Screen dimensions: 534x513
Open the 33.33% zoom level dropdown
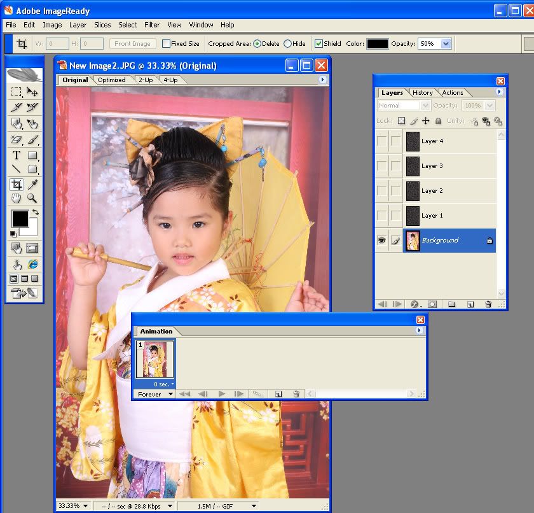pos(85,506)
